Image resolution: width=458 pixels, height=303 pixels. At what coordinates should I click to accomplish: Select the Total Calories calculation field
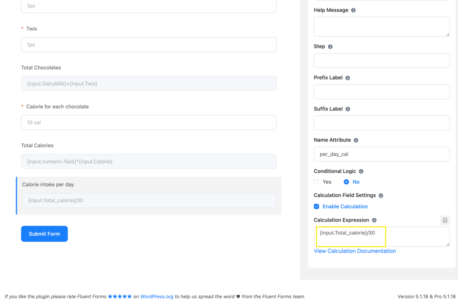pos(148,161)
